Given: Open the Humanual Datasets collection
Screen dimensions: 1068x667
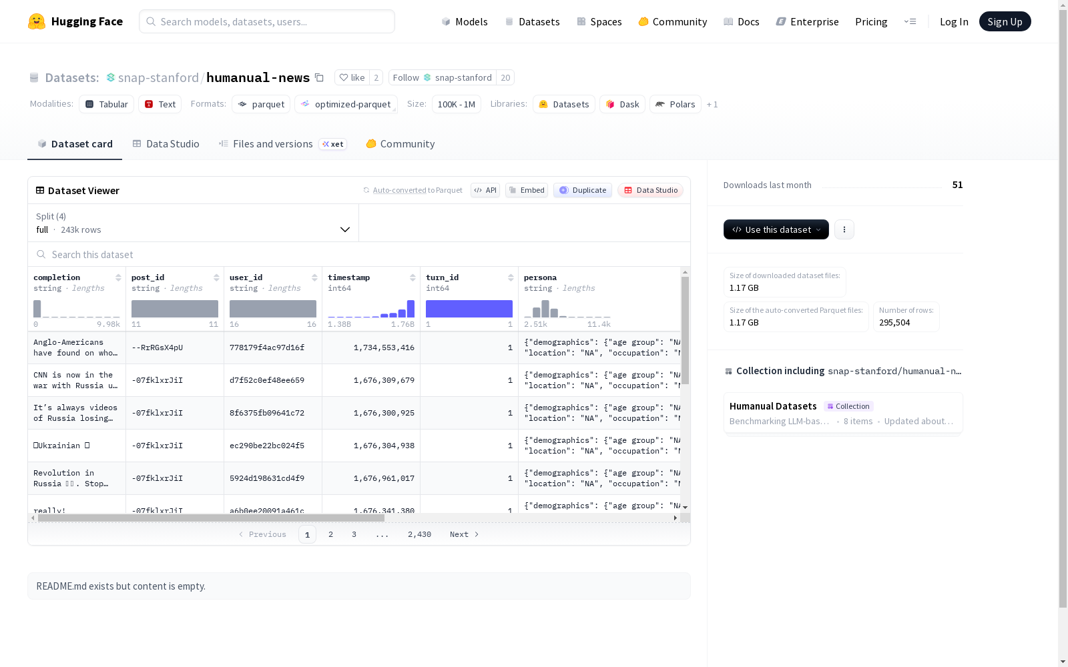Looking at the screenshot, I should (x=843, y=413).
